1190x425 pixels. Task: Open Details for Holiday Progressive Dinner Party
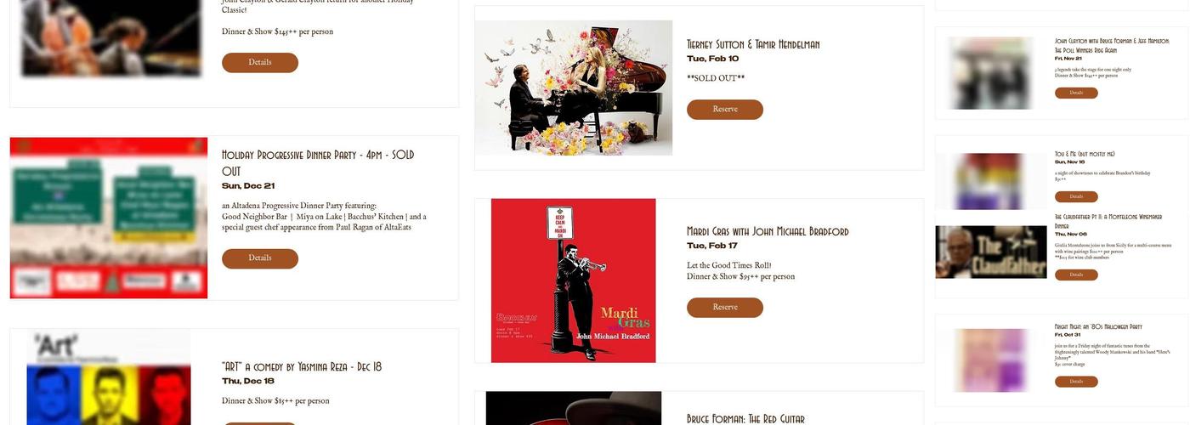click(x=260, y=258)
